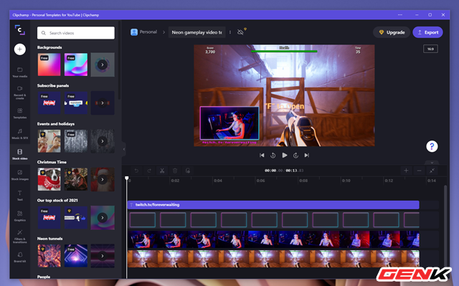Select the Christmas dog stock video
This screenshot has width=459, height=286.
click(x=49, y=179)
